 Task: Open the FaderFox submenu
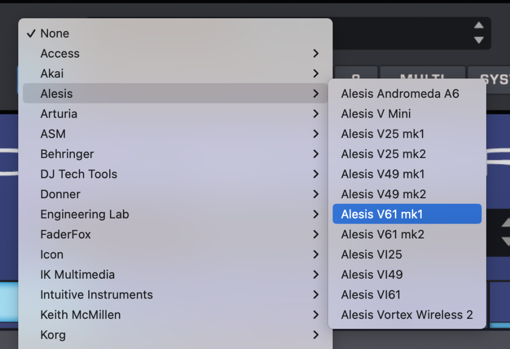tap(65, 234)
